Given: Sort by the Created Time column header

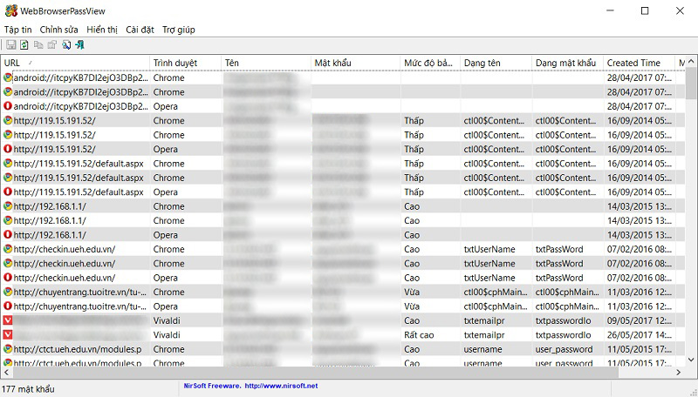Looking at the screenshot, I should click(640, 63).
